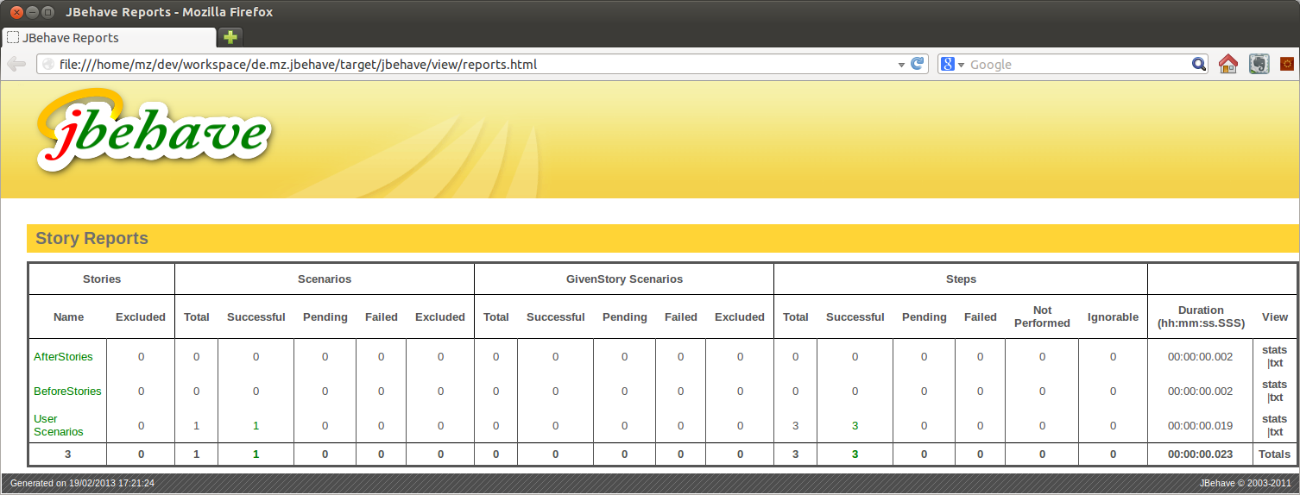Open stats view for BeforeStories row
This screenshot has height=495, width=1300.
1274,385
